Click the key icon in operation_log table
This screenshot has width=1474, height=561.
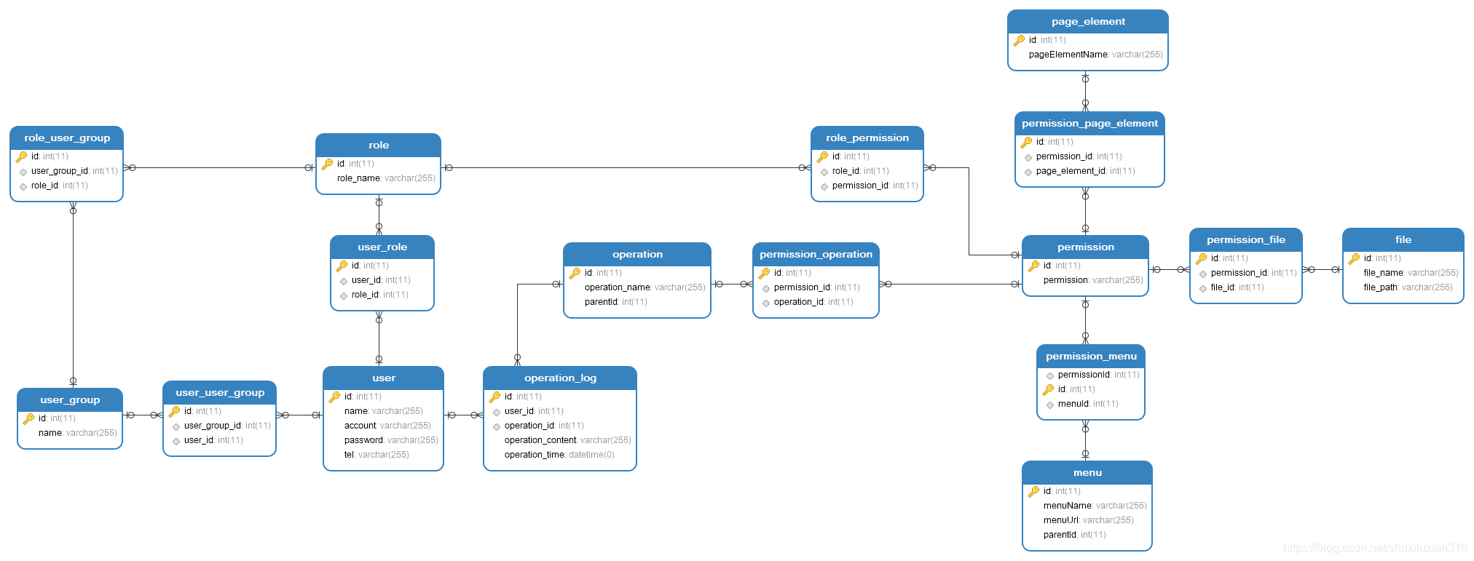pyautogui.click(x=494, y=397)
